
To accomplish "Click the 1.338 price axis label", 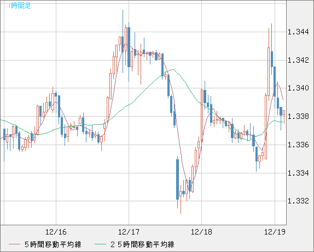I will (298, 116).
